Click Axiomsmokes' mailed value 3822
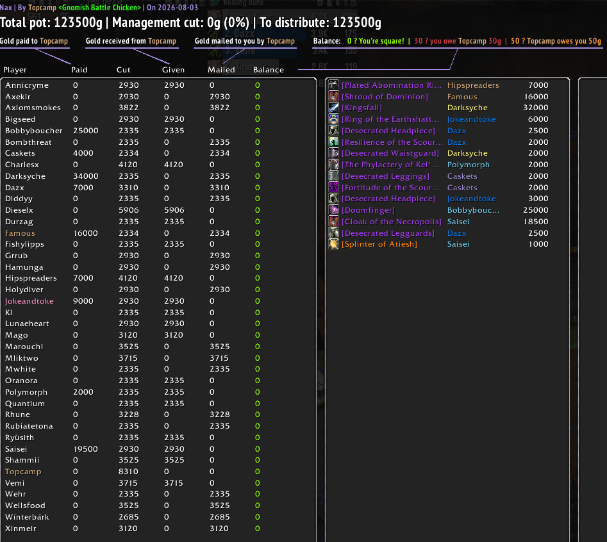 click(x=219, y=108)
